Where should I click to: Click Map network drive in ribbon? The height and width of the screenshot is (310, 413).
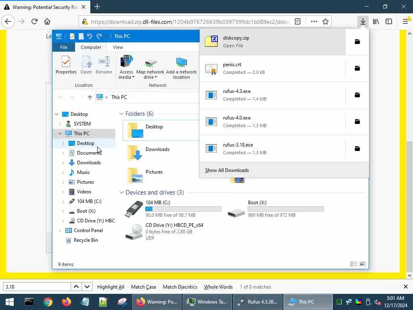click(x=150, y=67)
